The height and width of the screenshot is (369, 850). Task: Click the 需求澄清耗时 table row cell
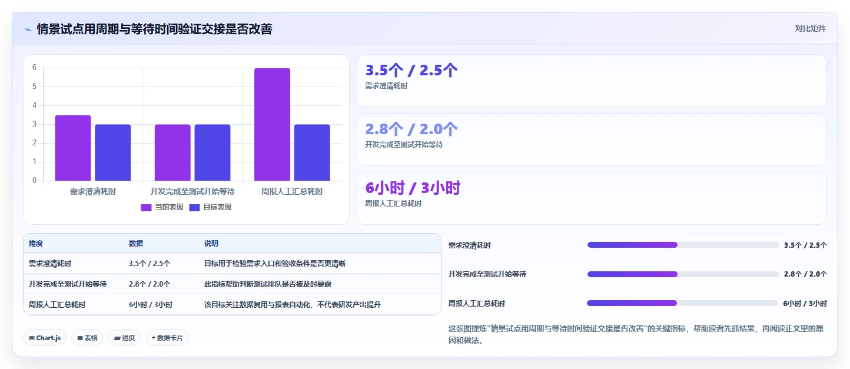click(x=50, y=264)
